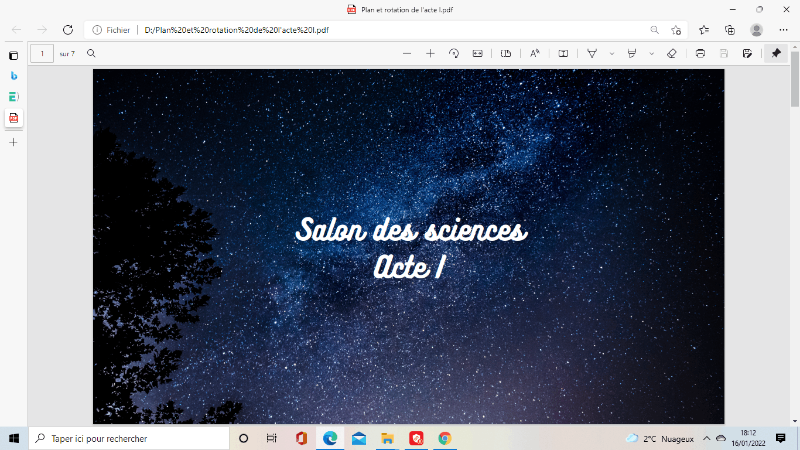
Task: Open PDF search with the magnifier icon
Action: click(91, 53)
